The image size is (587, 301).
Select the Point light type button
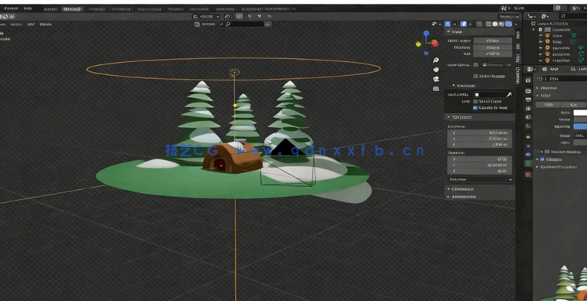point(549,105)
